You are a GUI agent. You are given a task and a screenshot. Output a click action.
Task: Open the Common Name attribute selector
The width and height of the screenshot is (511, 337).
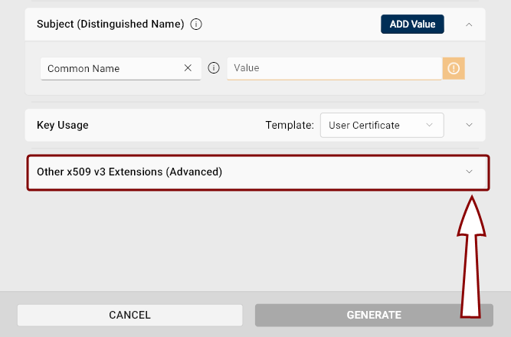tap(120, 68)
